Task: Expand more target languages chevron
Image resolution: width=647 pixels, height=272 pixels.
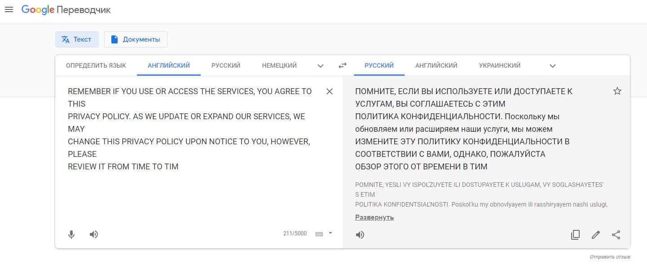Action: pyautogui.click(x=553, y=66)
